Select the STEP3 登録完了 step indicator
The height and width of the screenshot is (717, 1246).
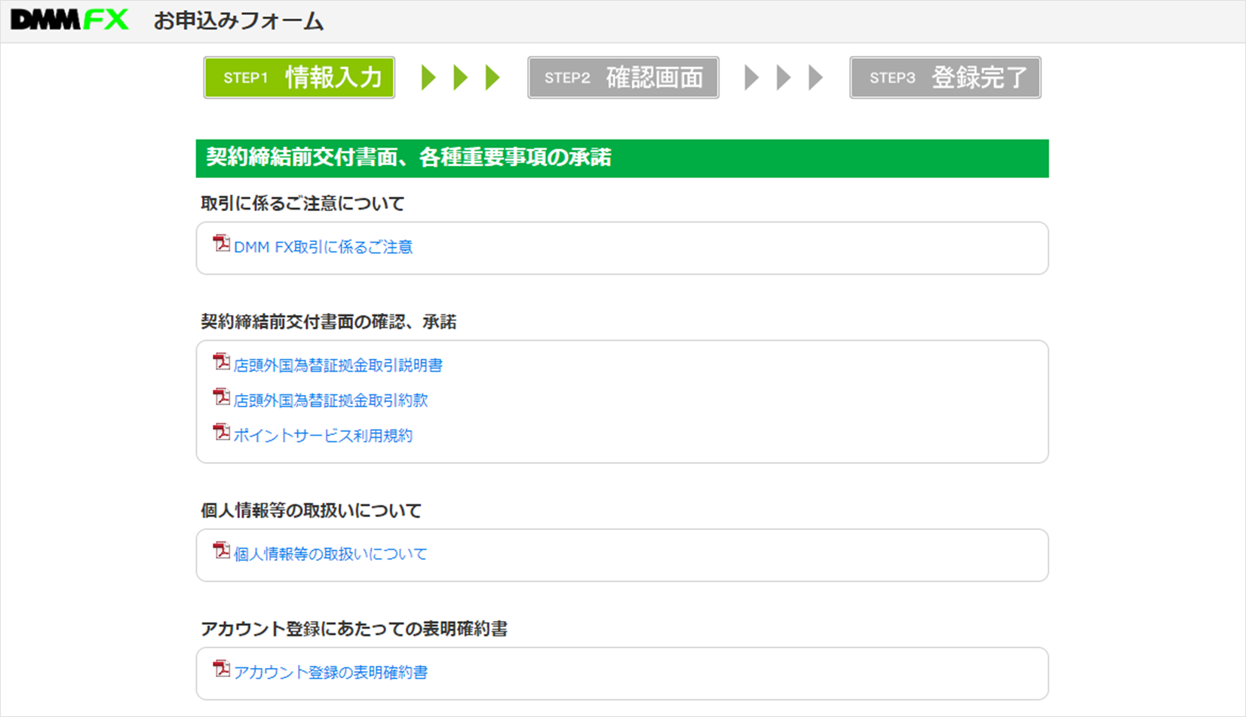coord(946,77)
